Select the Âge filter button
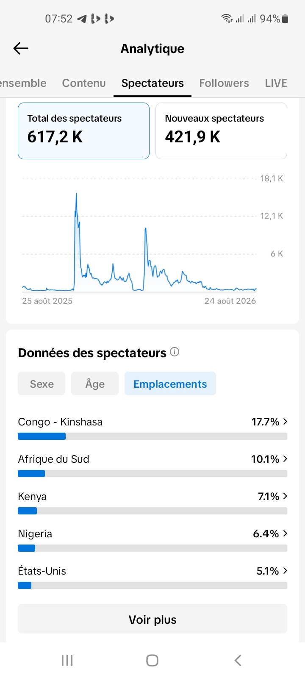The height and width of the screenshot is (678, 305). pyautogui.click(x=95, y=383)
